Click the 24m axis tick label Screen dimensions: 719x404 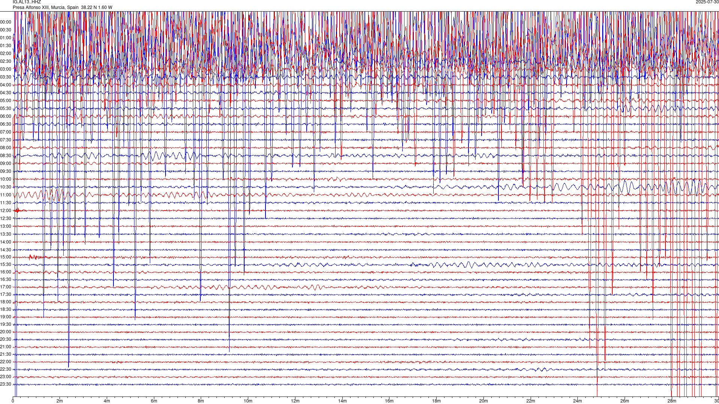tap(577, 401)
